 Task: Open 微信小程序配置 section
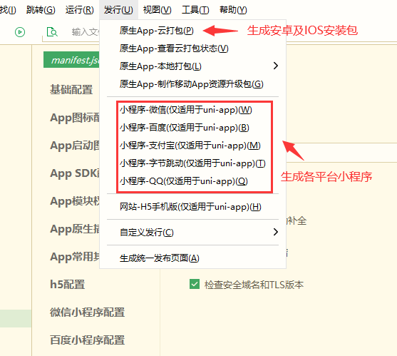pos(88,312)
